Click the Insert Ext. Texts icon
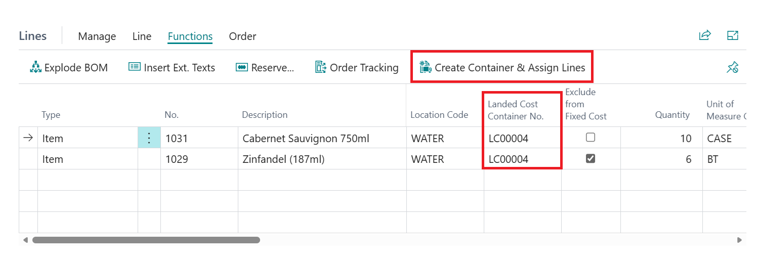The image size is (759, 260). pos(135,68)
